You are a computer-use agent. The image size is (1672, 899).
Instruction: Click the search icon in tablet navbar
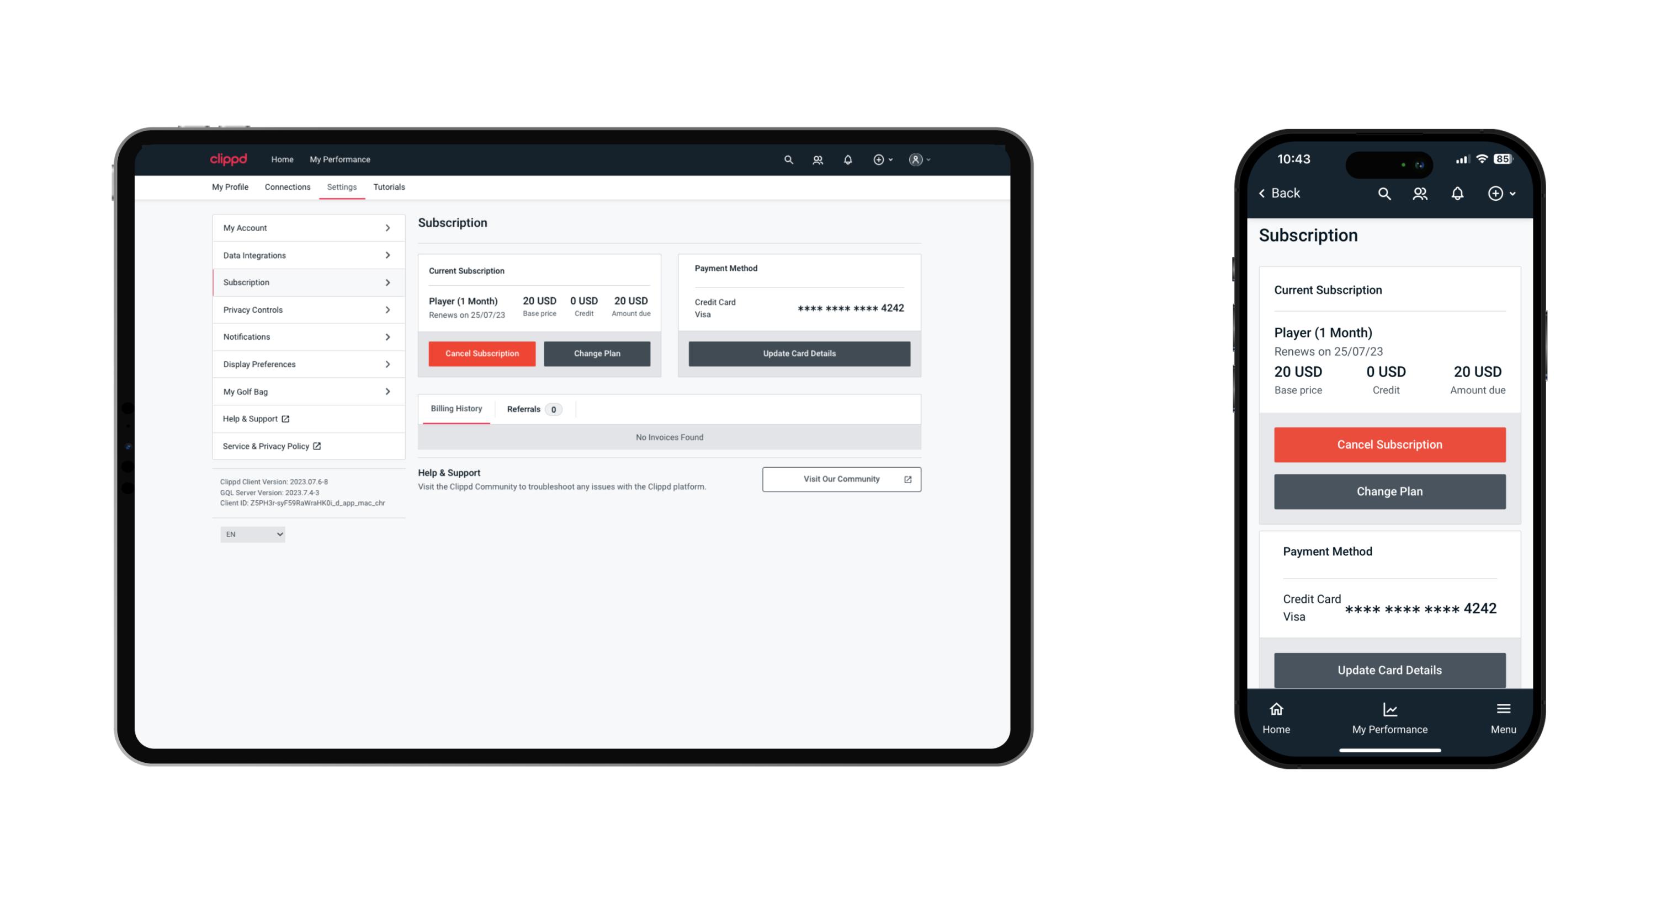(x=789, y=159)
